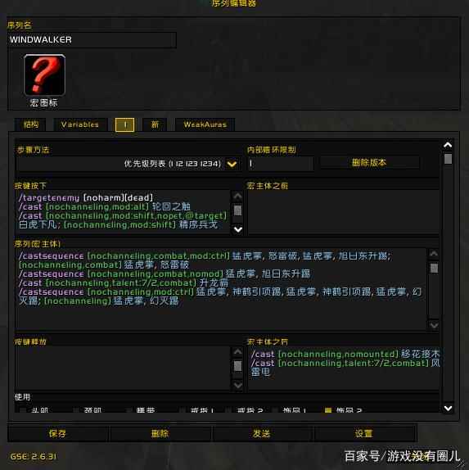The height and width of the screenshot is (470, 469).
Task: Click down arrow of sequence body box
Action: [434, 325]
